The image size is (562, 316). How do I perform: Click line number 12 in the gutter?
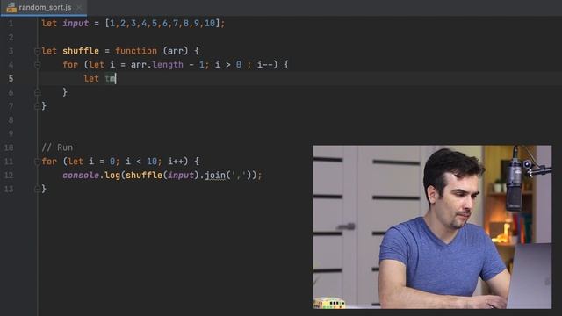[9, 176]
